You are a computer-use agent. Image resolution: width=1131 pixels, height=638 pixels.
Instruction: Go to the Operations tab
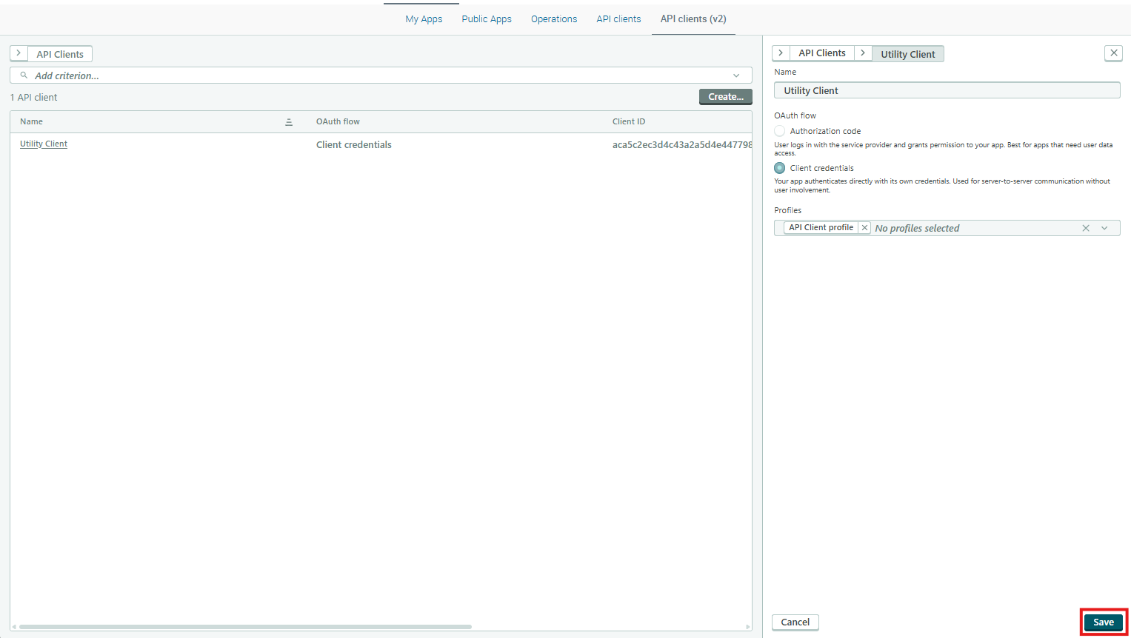554,19
